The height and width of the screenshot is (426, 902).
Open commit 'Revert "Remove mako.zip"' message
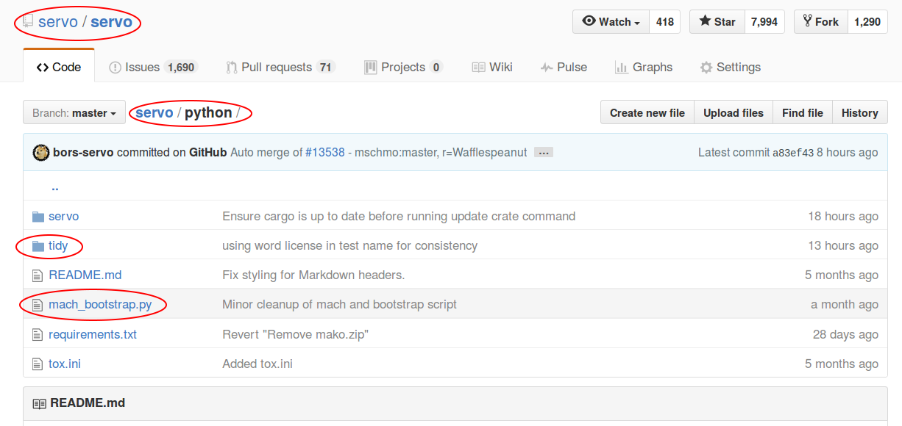point(296,334)
